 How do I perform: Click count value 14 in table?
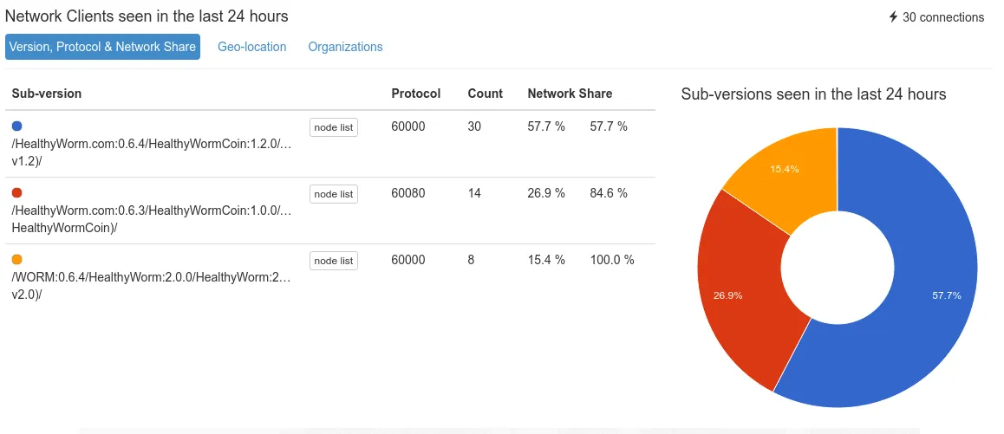474,193
